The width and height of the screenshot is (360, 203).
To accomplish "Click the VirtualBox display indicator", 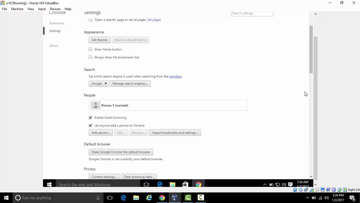I will click(323, 190).
